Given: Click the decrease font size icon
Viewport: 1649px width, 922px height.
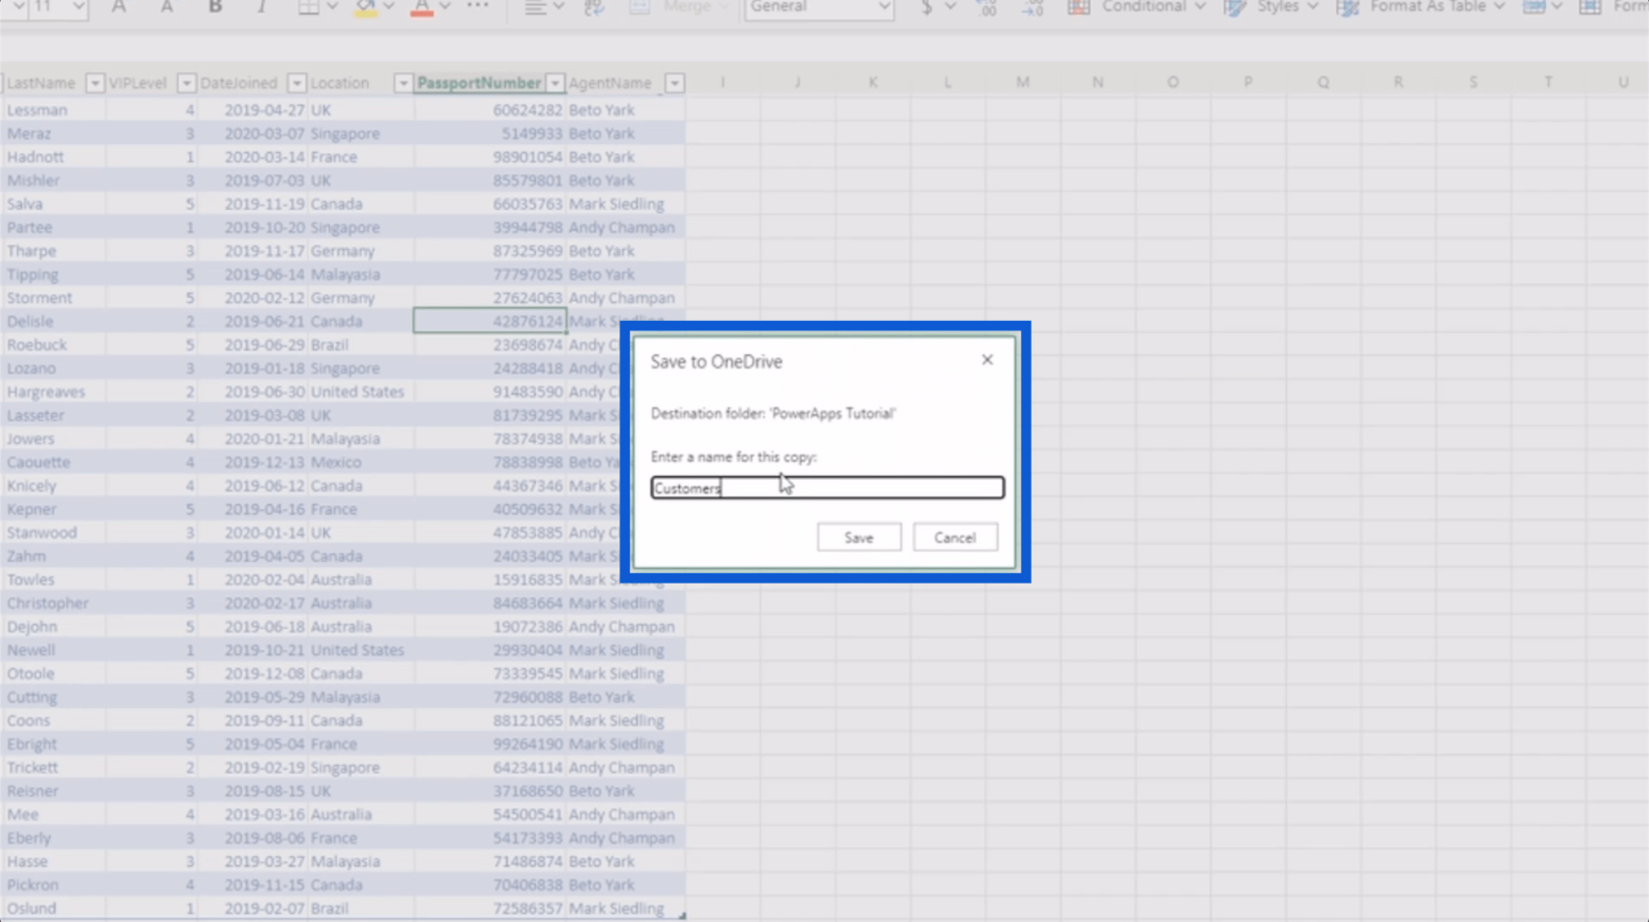Looking at the screenshot, I should pyautogui.click(x=167, y=7).
